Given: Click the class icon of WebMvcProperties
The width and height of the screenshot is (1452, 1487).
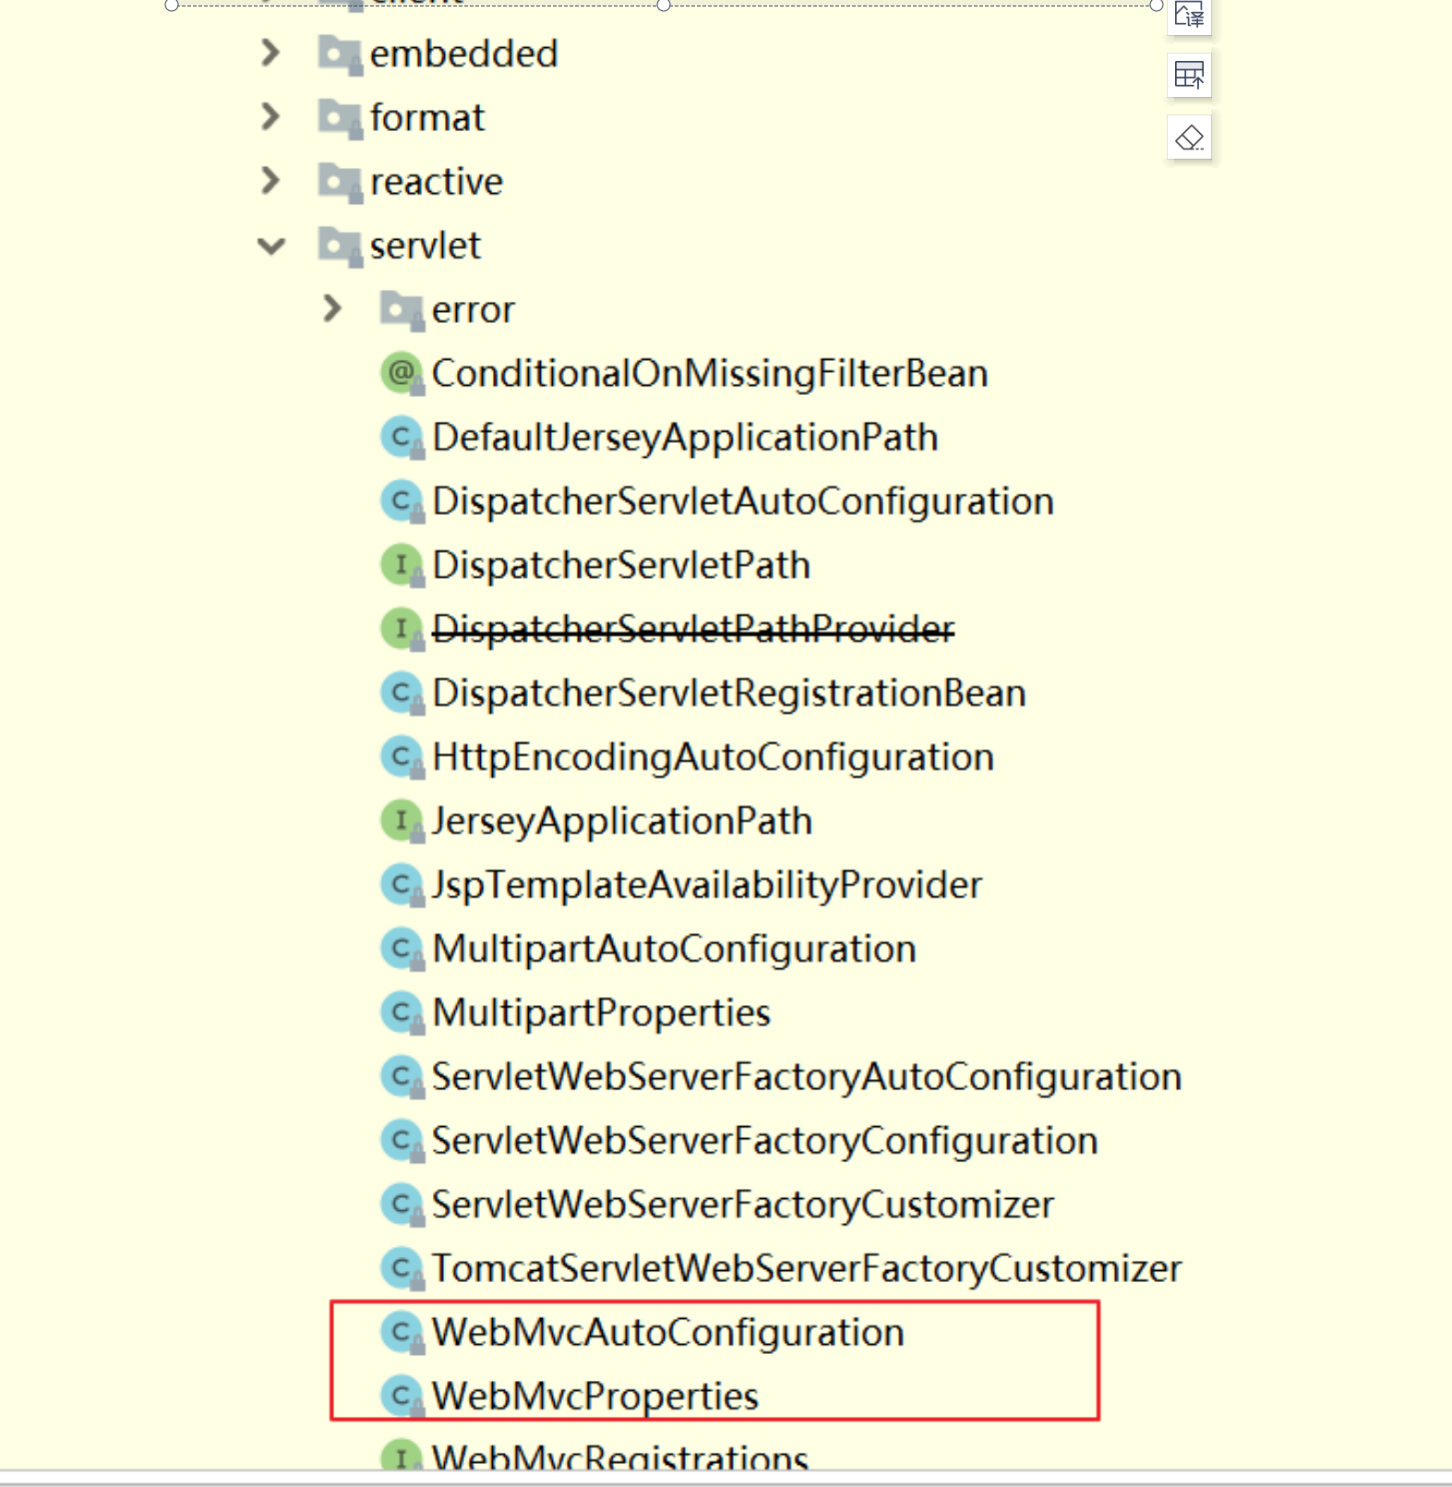Looking at the screenshot, I should click(402, 1397).
